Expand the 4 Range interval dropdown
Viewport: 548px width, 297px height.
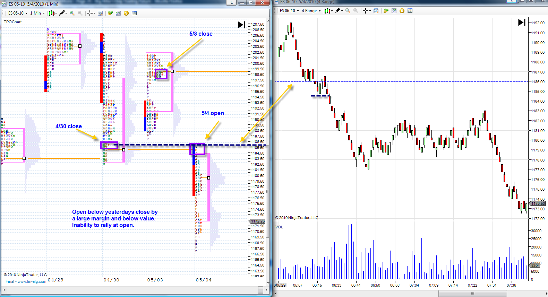(x=319, y=11)
